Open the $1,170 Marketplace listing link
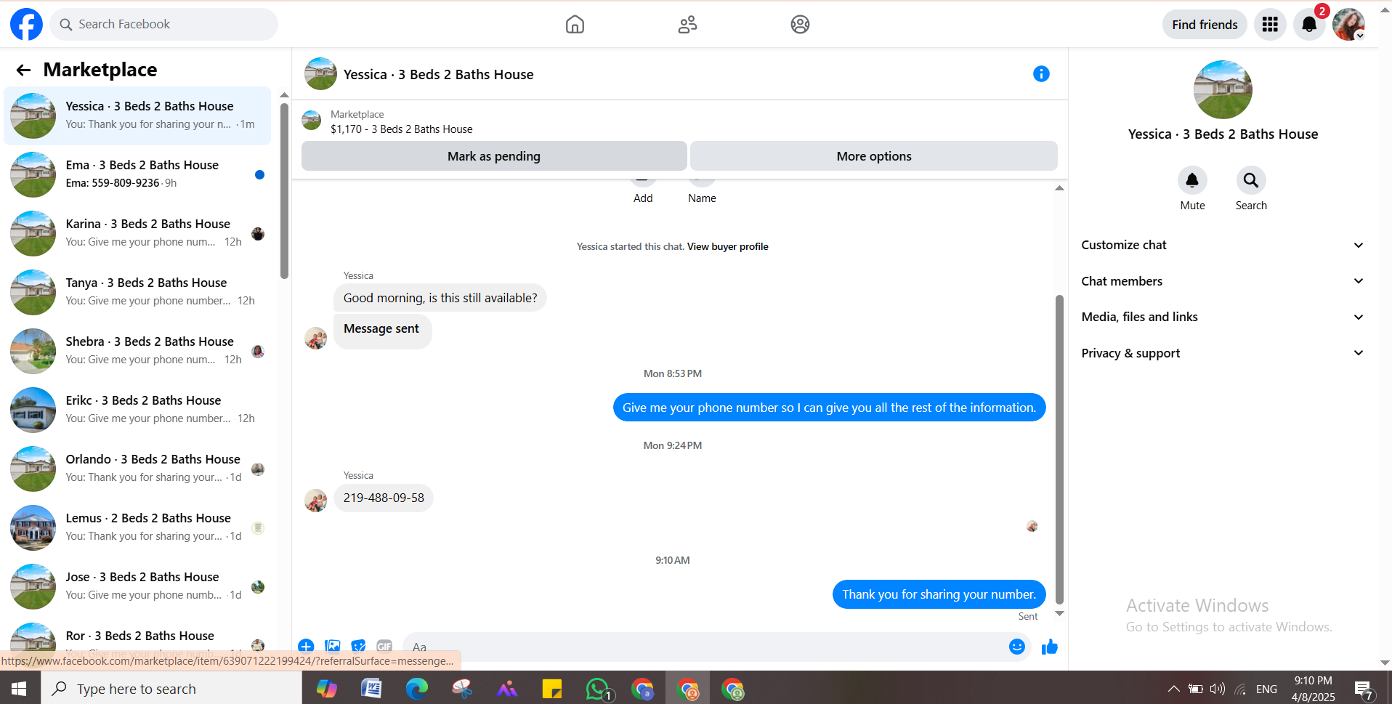This screenshot has height=704, width=1392. point(401,129)
